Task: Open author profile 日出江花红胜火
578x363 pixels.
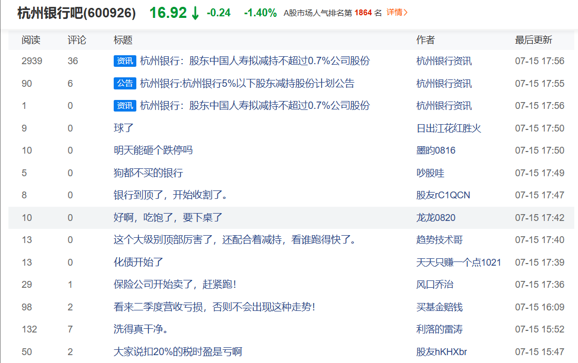Action: click(x=449, y=128)
